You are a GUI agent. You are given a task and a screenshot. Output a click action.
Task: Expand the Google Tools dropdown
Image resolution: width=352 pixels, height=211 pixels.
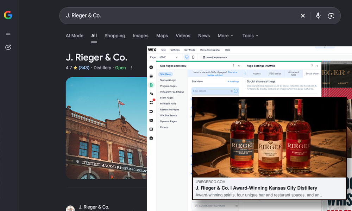250,36
